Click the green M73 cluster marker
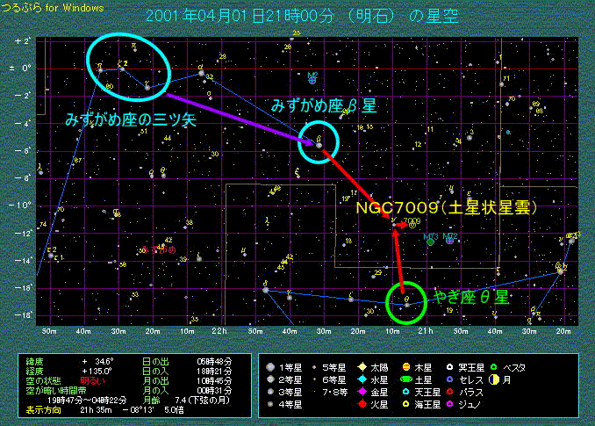 pos(430,242)
